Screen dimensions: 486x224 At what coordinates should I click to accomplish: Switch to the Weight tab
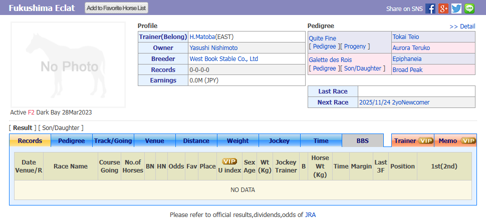237,141
